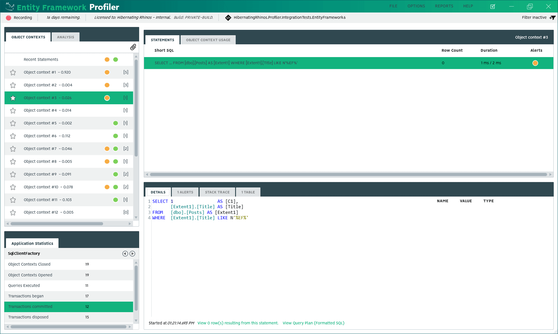Click the red Recording indicator
This screenshot has height=334, width=558.
click(x=9, y=18)
